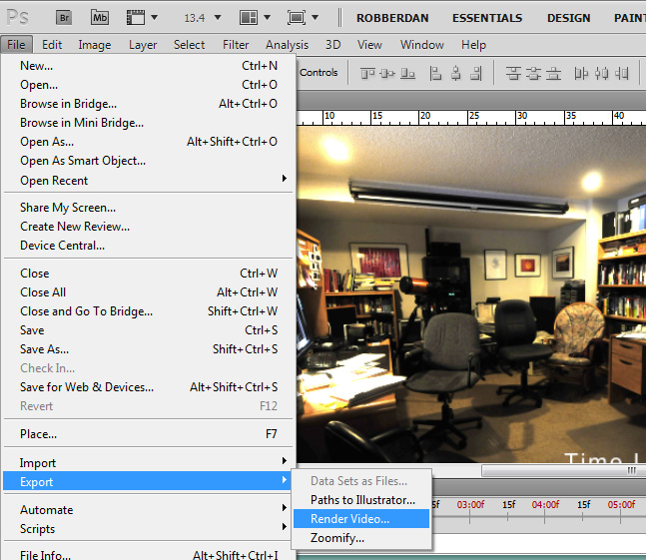Open Mini Bridge with the Mb icon
Image resolution: width=646 pixels, height=560 pixels.
[x=100, y=17]
